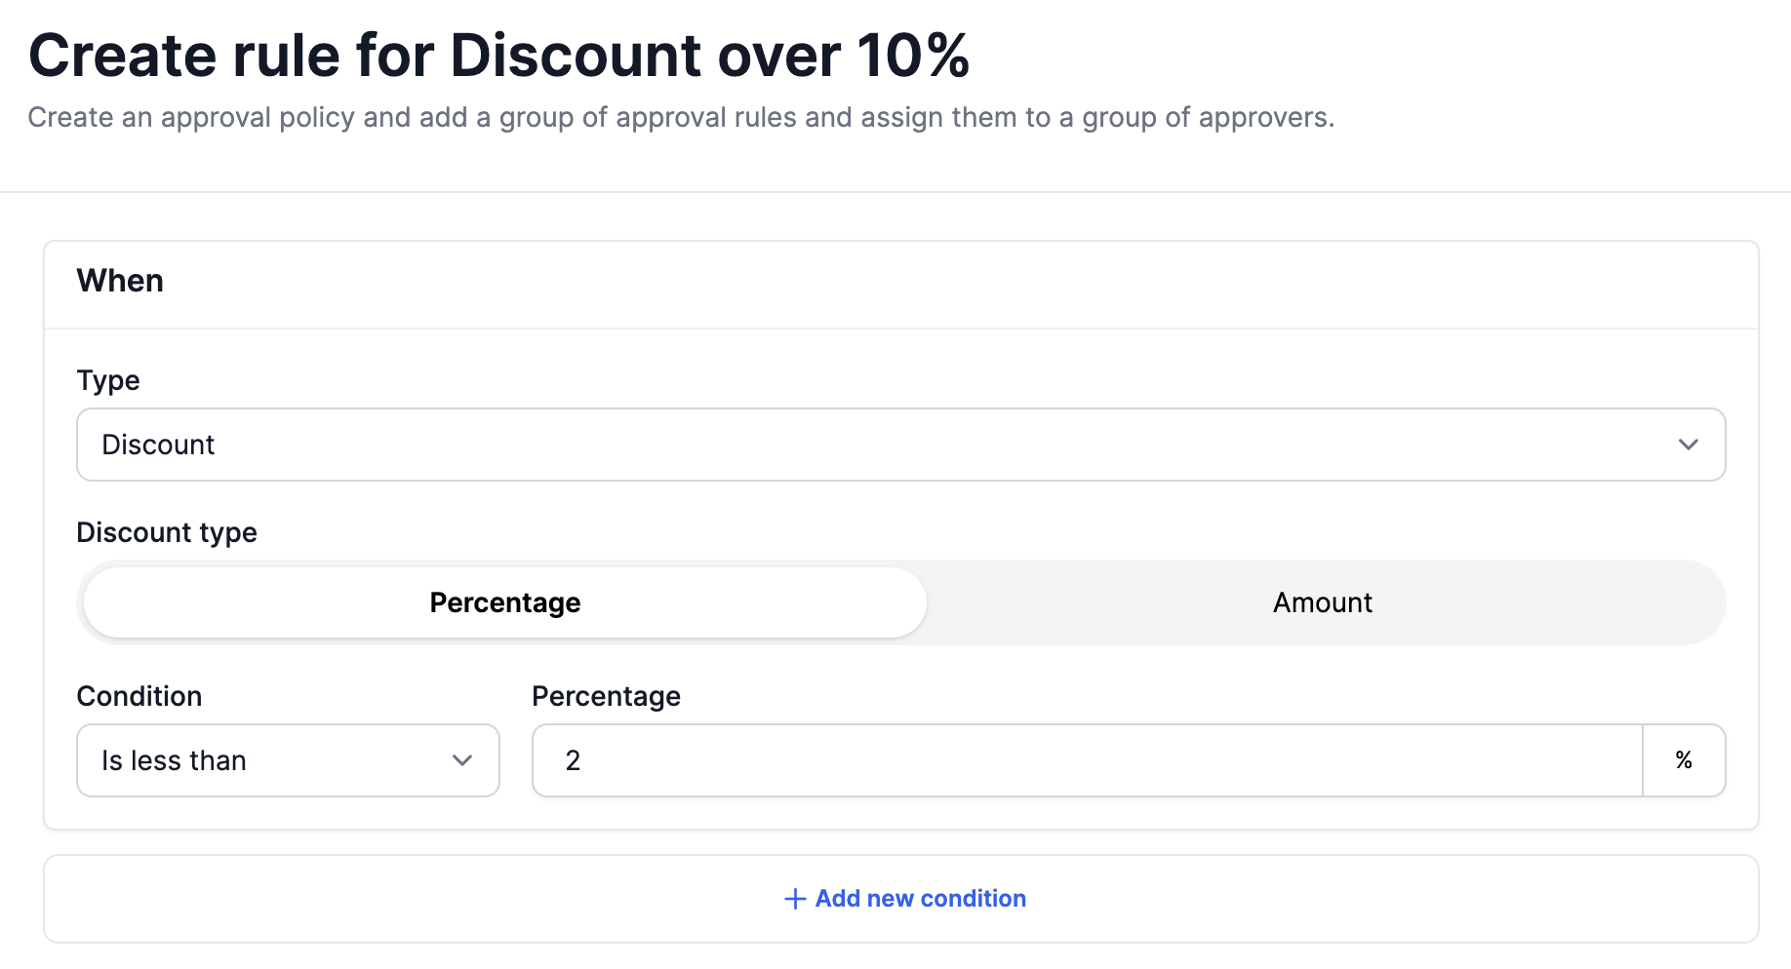The height and width of the screenshot is (969, 1791).
Task: Click the approval policy description subtitle
Action: click(681, 117)
